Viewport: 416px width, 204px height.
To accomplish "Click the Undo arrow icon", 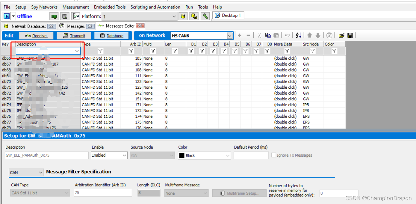I will [287, 35].
